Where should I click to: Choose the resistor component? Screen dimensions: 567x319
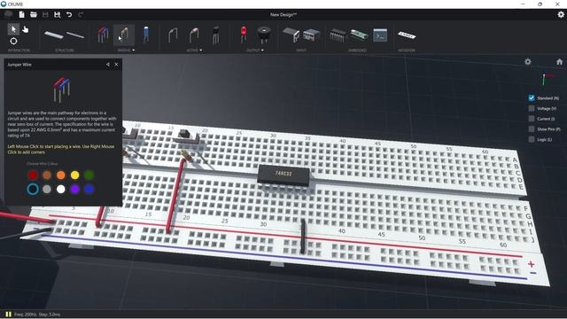[124, 35]
